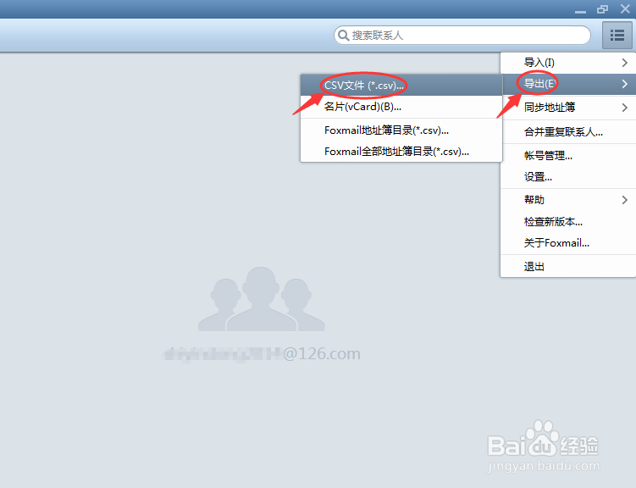Minimize the Foxmail address book window
The width and height of the screenshot is (636, 488).
tap(580, 10)
